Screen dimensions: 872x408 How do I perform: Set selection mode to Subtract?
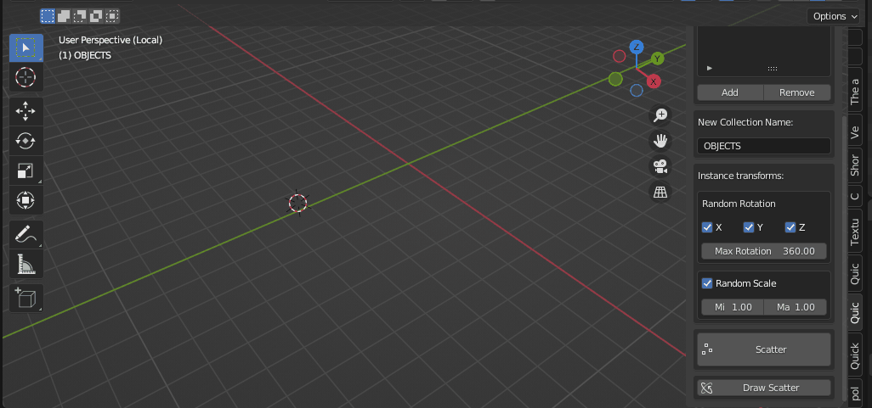coord(80,16)
